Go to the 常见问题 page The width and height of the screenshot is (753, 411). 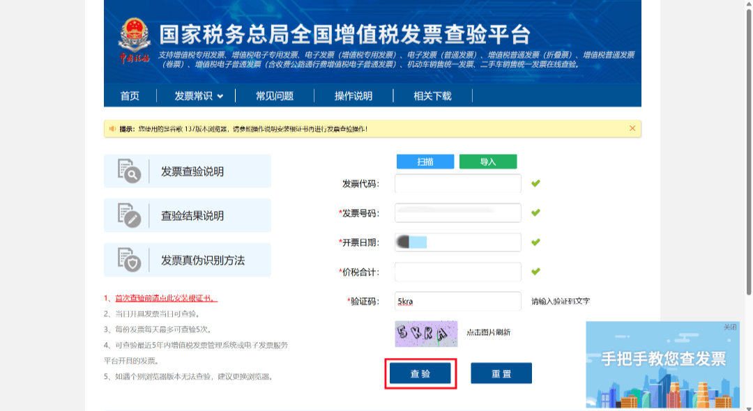275,96
